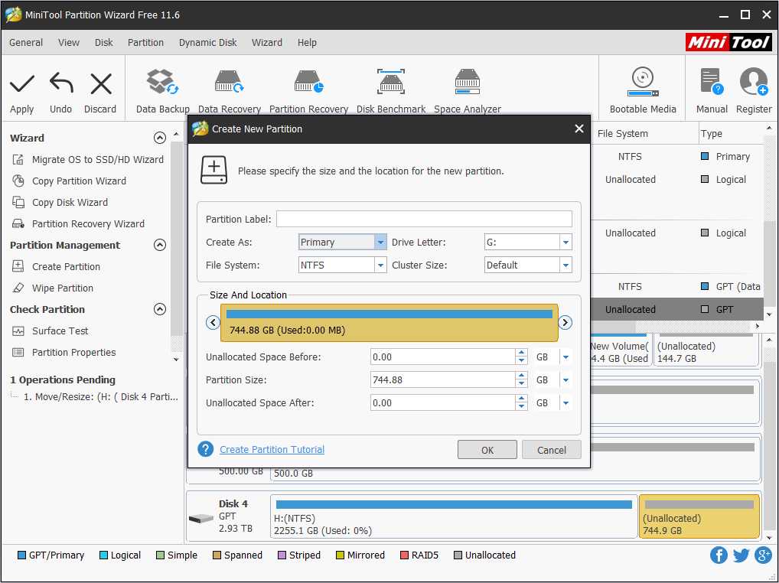Screen dimensions: 779x583
Task: Launch Copy Disk Wizard
Action: point(60,202)
